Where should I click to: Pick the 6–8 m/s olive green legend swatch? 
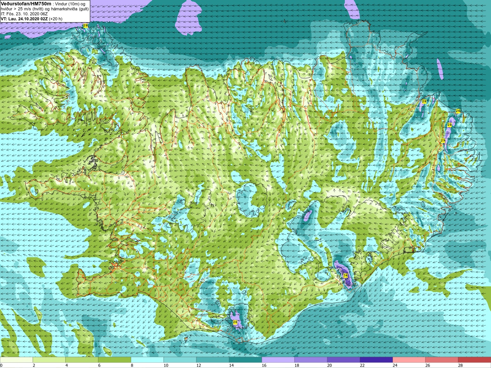coord(114,360)
